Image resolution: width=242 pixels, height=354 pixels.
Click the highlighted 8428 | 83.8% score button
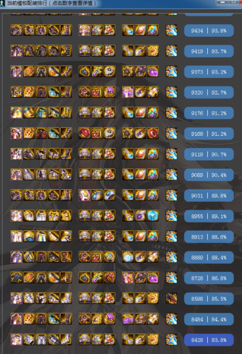tap(209, 340)
